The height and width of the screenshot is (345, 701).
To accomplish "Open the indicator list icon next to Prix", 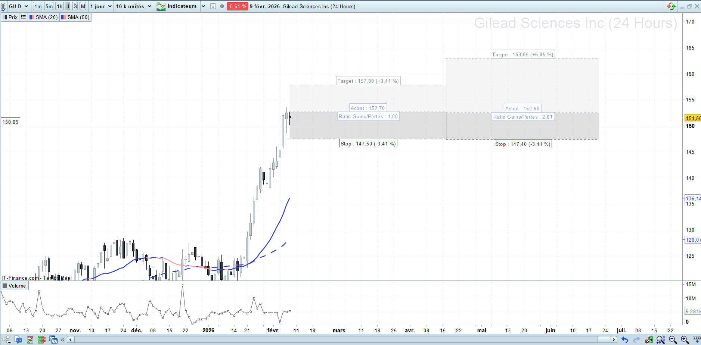I will pos(23,17).
